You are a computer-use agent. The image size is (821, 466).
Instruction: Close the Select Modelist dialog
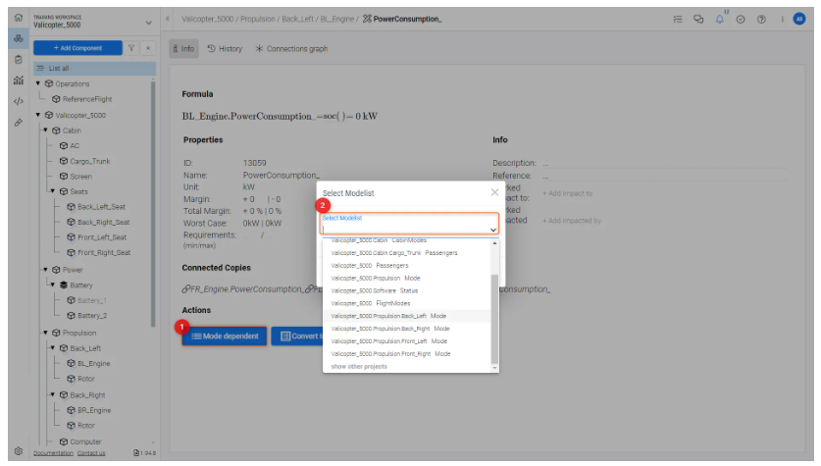[494, 192]
